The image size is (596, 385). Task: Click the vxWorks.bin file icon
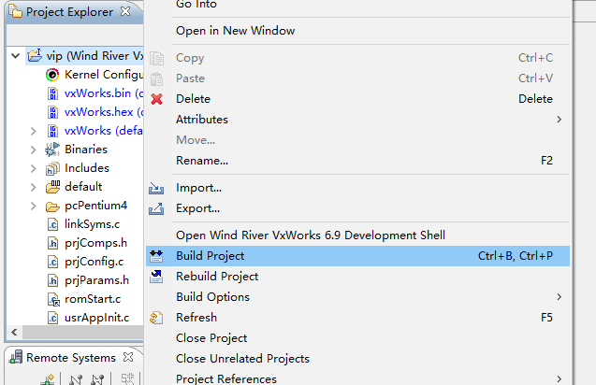[x=52, y=93]
